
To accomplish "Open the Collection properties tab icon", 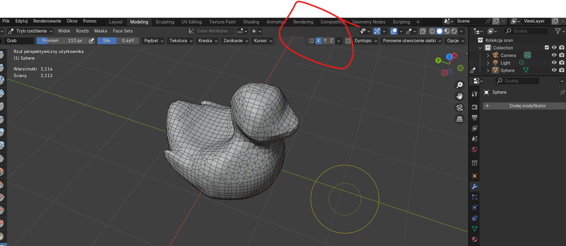I will (475, 162).
